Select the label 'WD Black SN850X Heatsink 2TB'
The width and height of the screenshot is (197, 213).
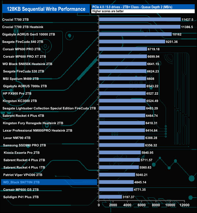[27, 64]
